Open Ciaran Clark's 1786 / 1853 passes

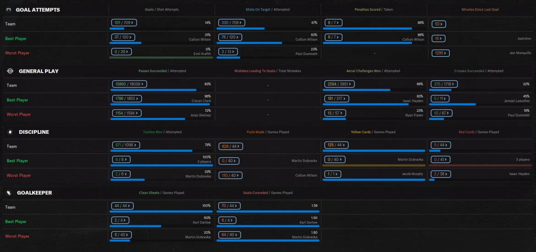click(127, 99)
